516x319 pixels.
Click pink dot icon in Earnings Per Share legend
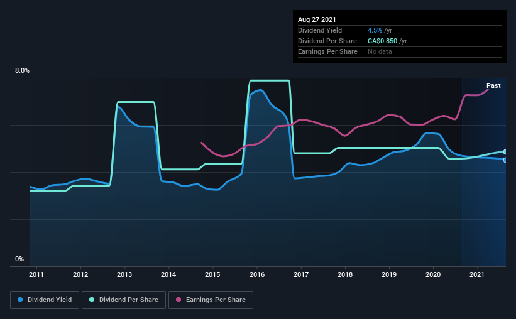coord(179,300)
